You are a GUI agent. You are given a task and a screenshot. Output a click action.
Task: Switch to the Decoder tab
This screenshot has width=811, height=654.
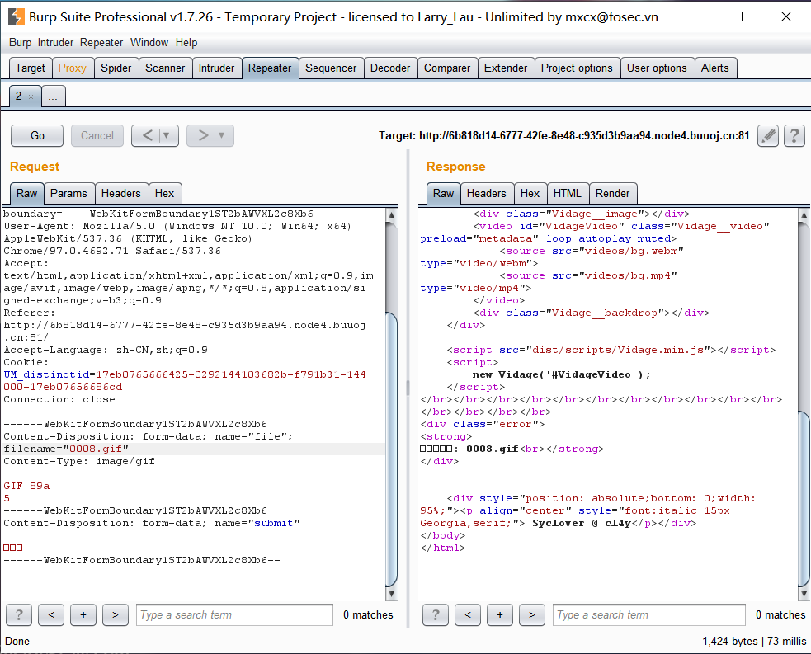pyautogui.click(x=389, y=68)
